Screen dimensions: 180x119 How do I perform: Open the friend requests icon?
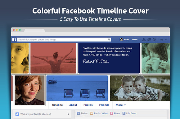tap(144, 39)
